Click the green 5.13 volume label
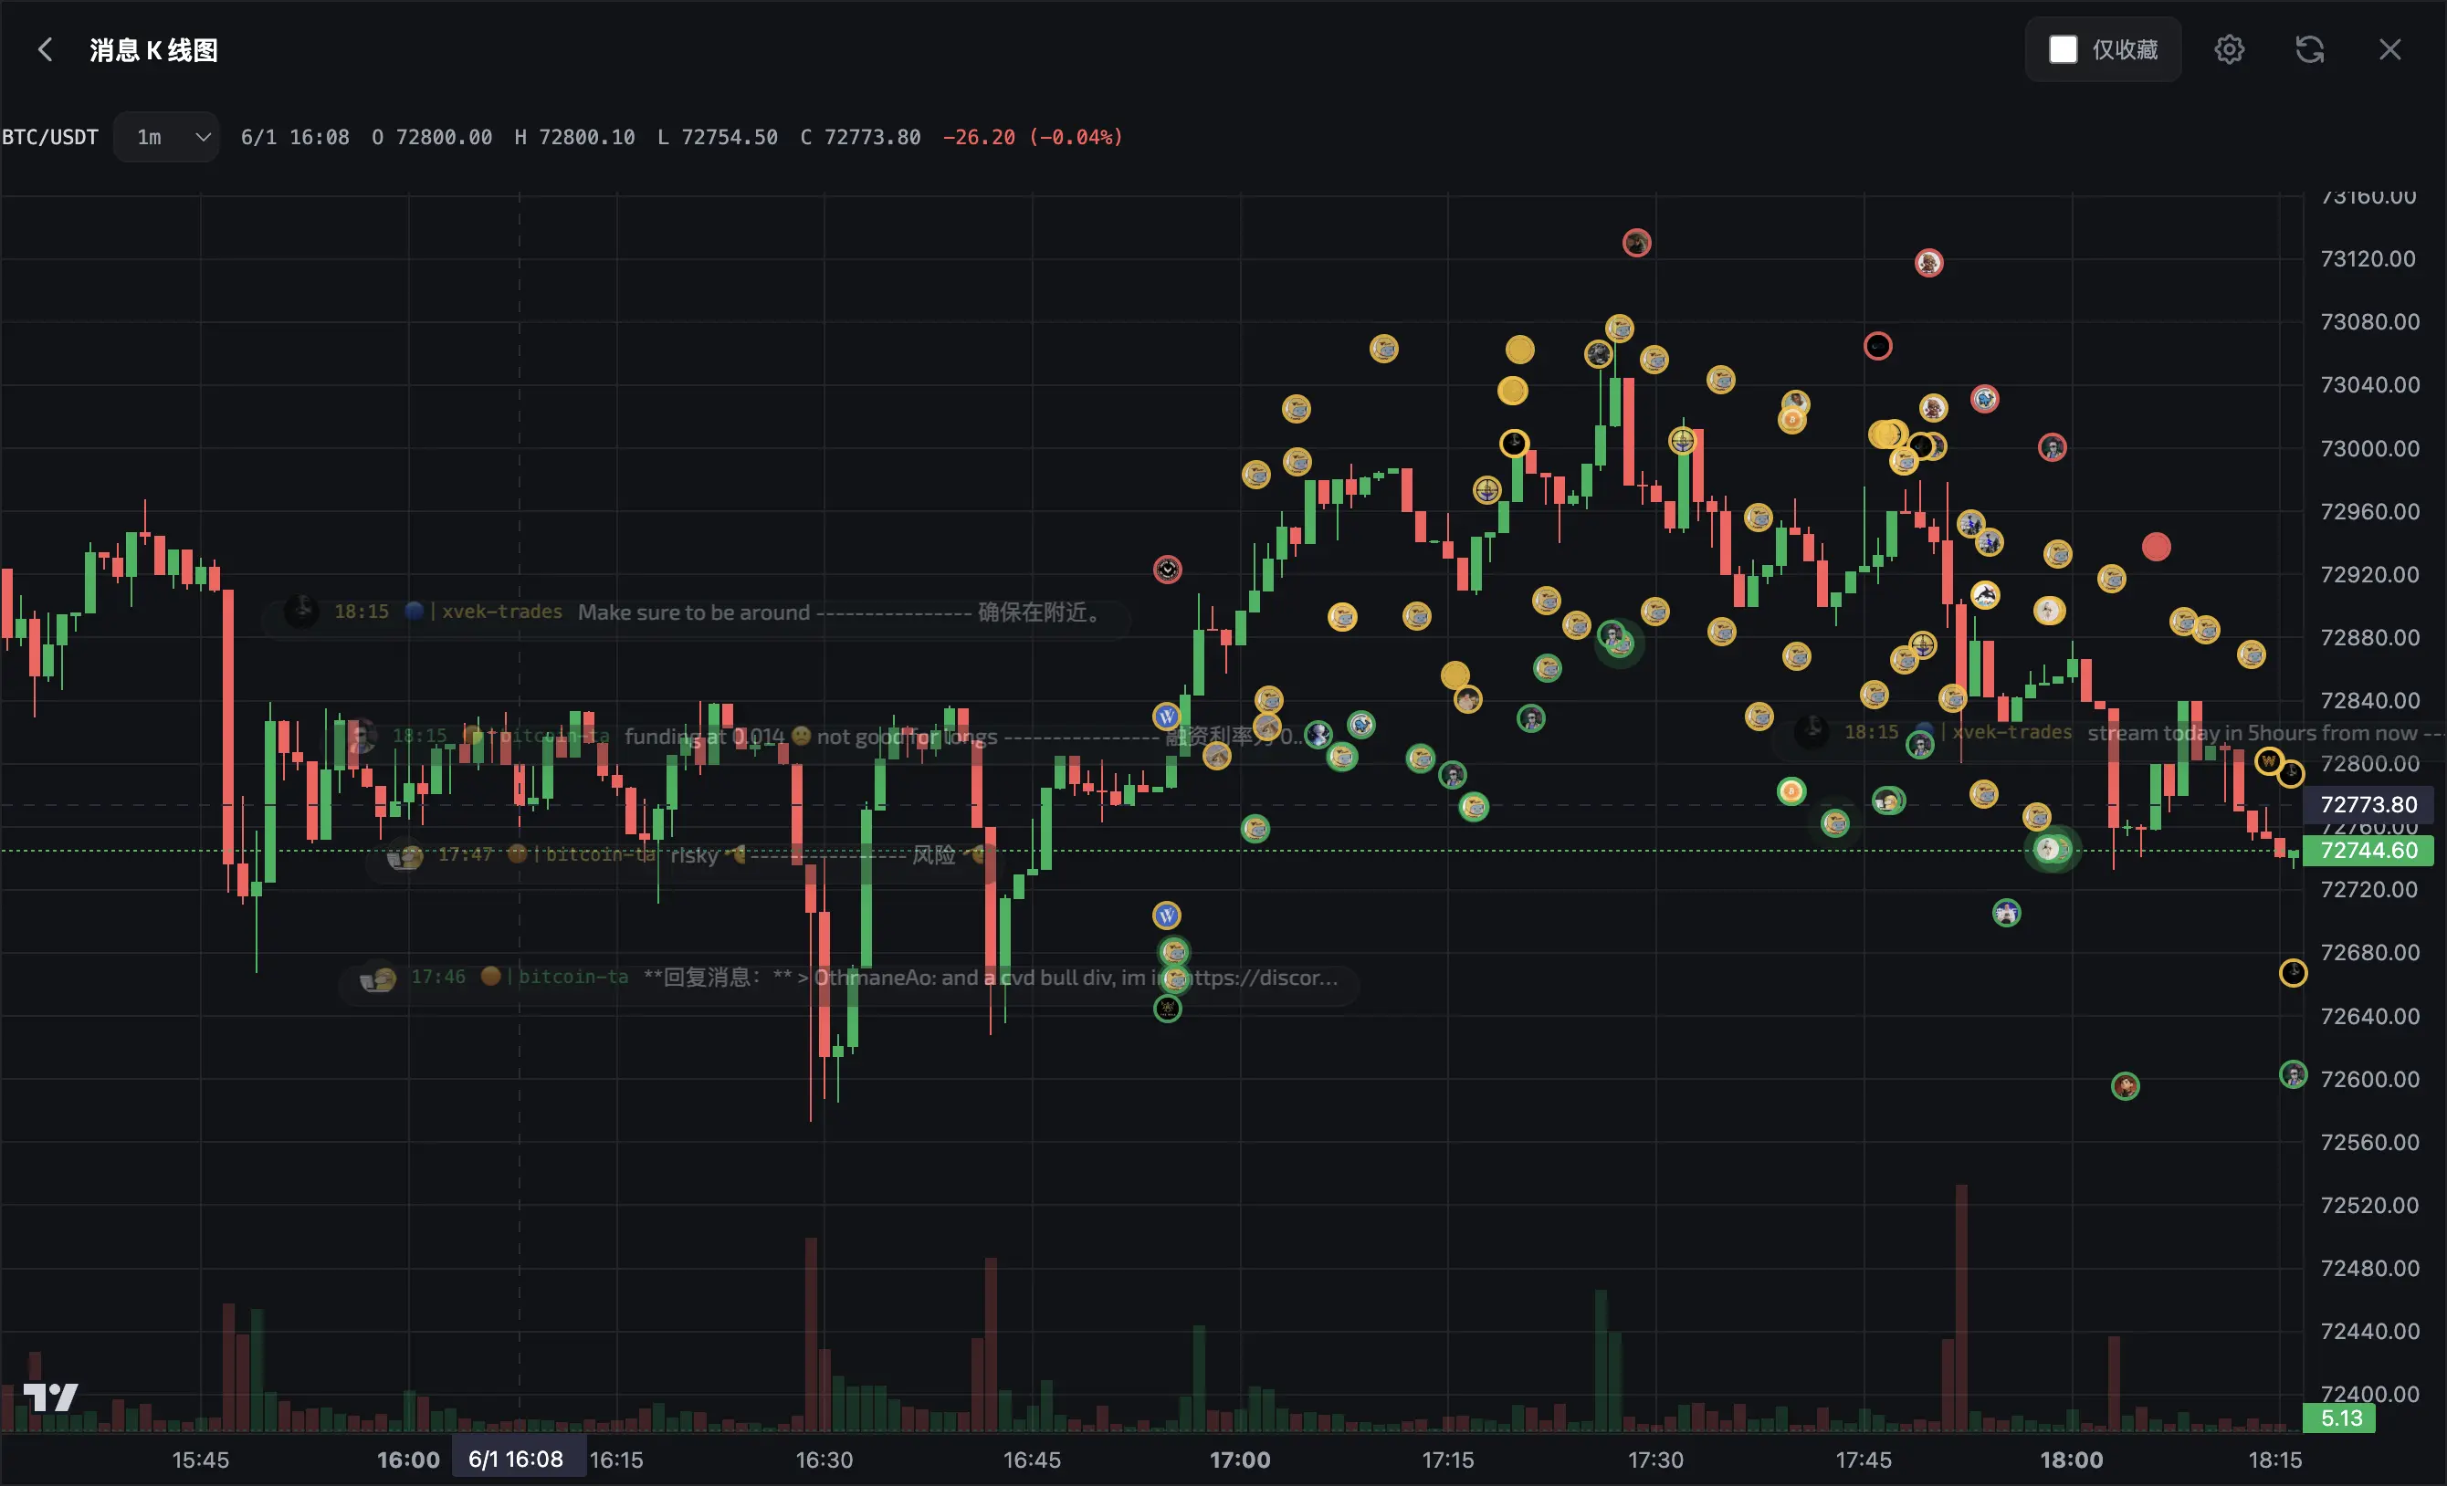The width and height of the screenshot is (2447, 1486). pyautogui.click(x=2340, y=1418)
